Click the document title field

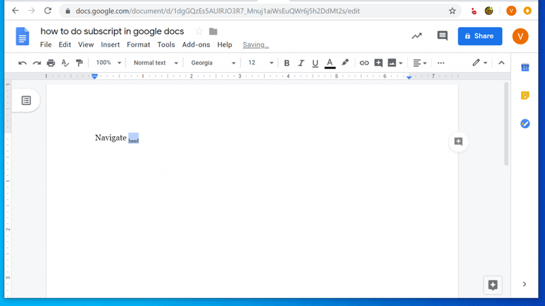(x=112, y=31)
